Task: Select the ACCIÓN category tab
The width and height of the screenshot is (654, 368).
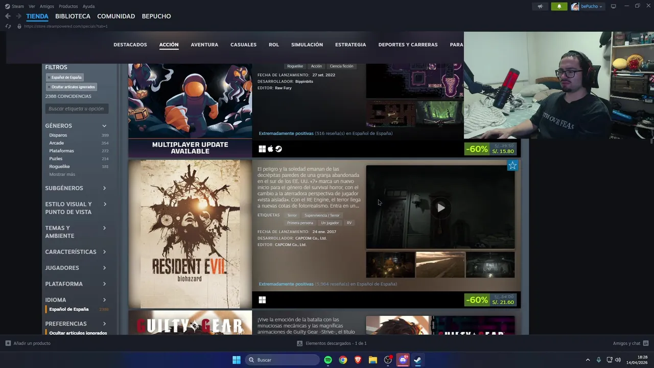Action: coord(169,44)
